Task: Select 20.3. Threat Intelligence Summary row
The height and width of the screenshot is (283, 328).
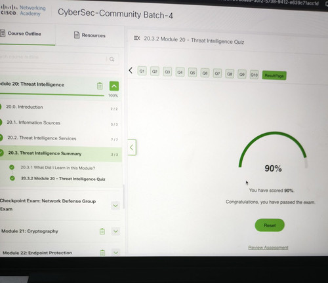Action: click(60, 154)
